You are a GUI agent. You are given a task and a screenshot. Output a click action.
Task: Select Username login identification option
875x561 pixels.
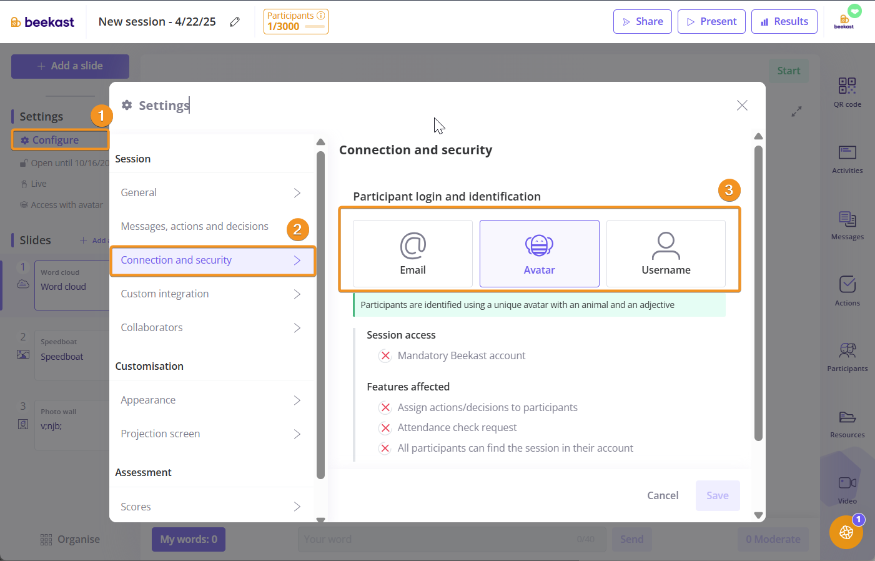666,254
